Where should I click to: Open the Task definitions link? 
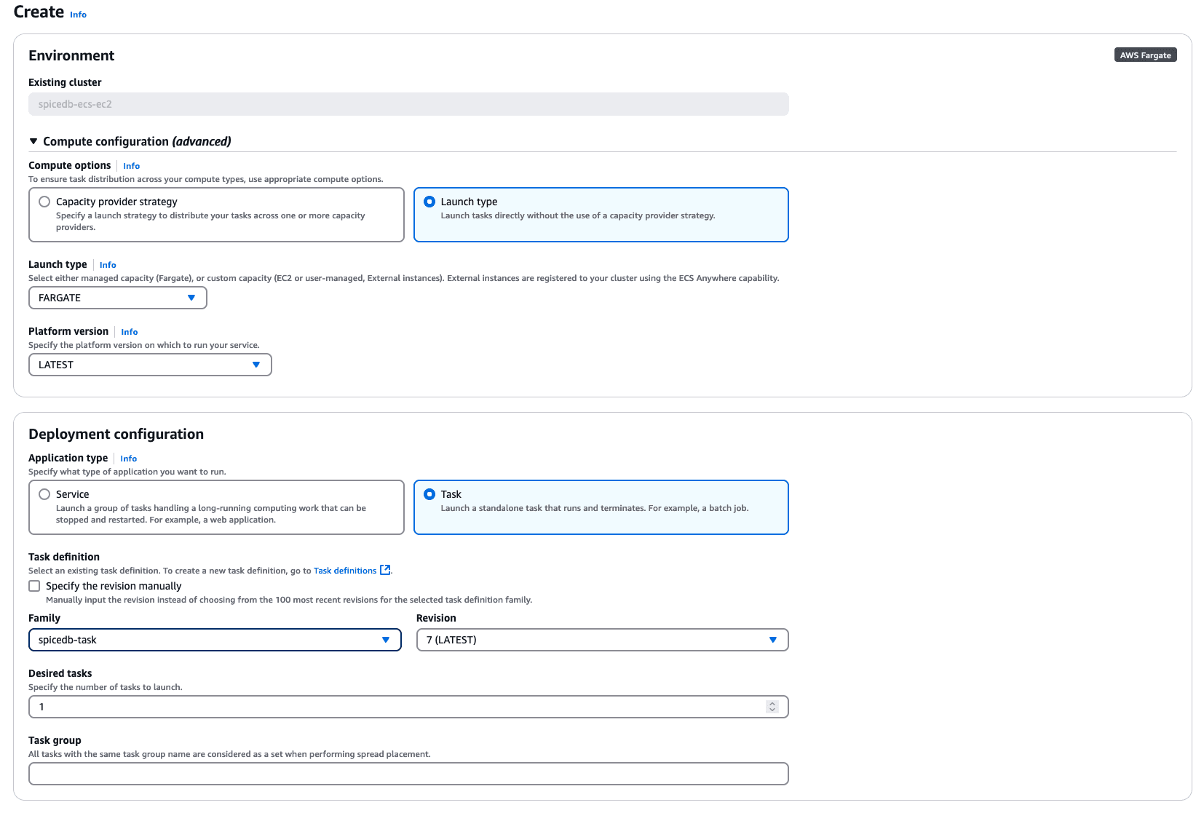coord(345,571)
